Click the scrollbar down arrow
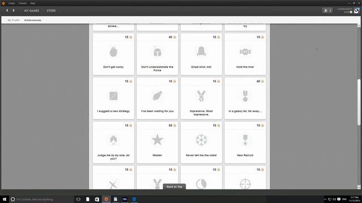 (359, 187)
